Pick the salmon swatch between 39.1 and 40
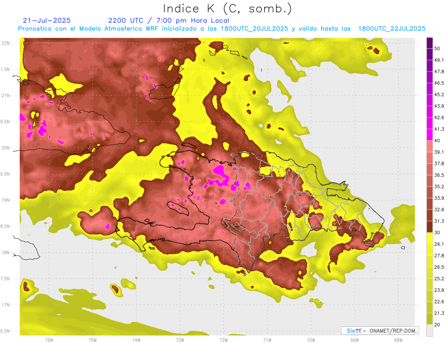The height and width of the screenshot is (345, 447). 429,146
